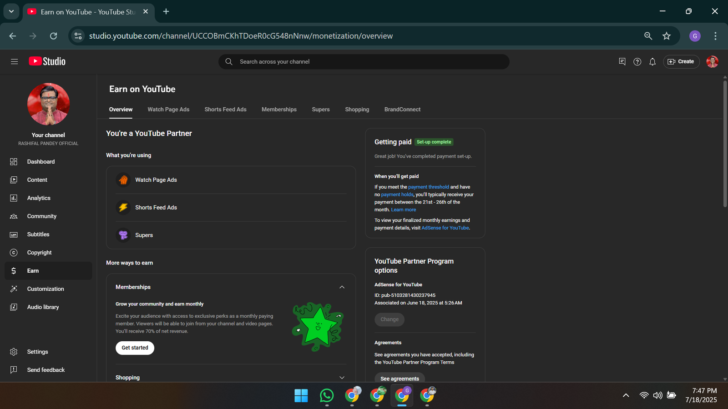Click Get started for Memberships
Screen dimensions: 728x409
click(135, 348)
